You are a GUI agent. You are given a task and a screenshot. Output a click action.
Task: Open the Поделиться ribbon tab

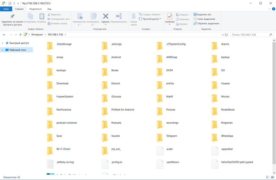pos(36,9)
